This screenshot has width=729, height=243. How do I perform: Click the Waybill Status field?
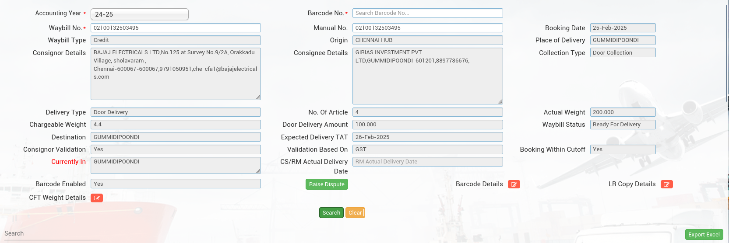(623, 125)
